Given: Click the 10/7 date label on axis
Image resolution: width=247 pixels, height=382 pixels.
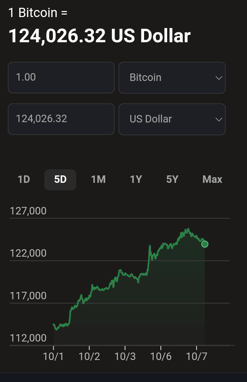Looking at the screenshot, I should click(197, 356).
